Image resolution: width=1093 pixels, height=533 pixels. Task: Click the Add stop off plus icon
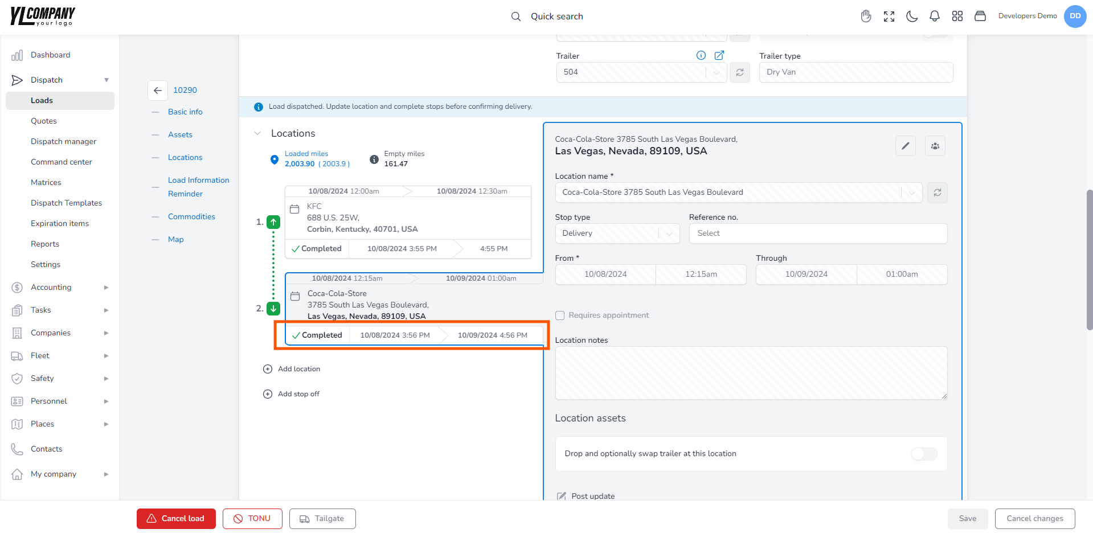click(x=268, y=394)
